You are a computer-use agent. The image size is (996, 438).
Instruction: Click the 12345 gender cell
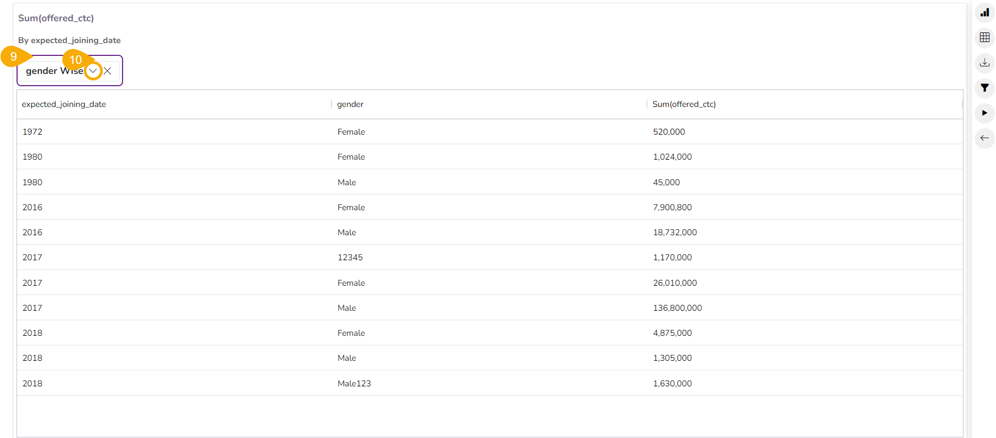pyautogui.click(x=350, y=258)
